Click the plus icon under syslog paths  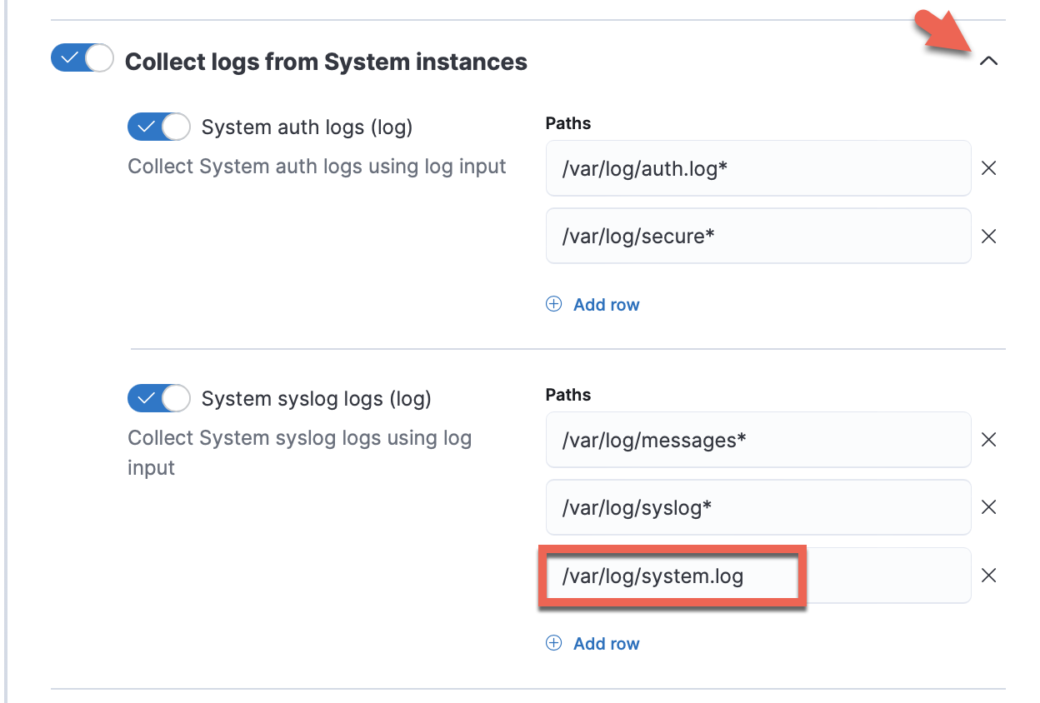(553, 643)
